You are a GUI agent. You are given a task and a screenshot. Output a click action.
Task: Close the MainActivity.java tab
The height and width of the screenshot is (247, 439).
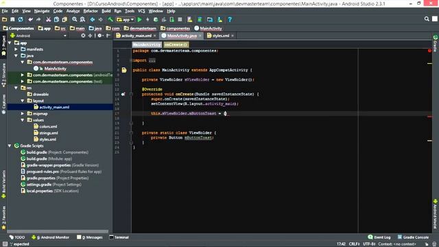(x=200, y=36)
